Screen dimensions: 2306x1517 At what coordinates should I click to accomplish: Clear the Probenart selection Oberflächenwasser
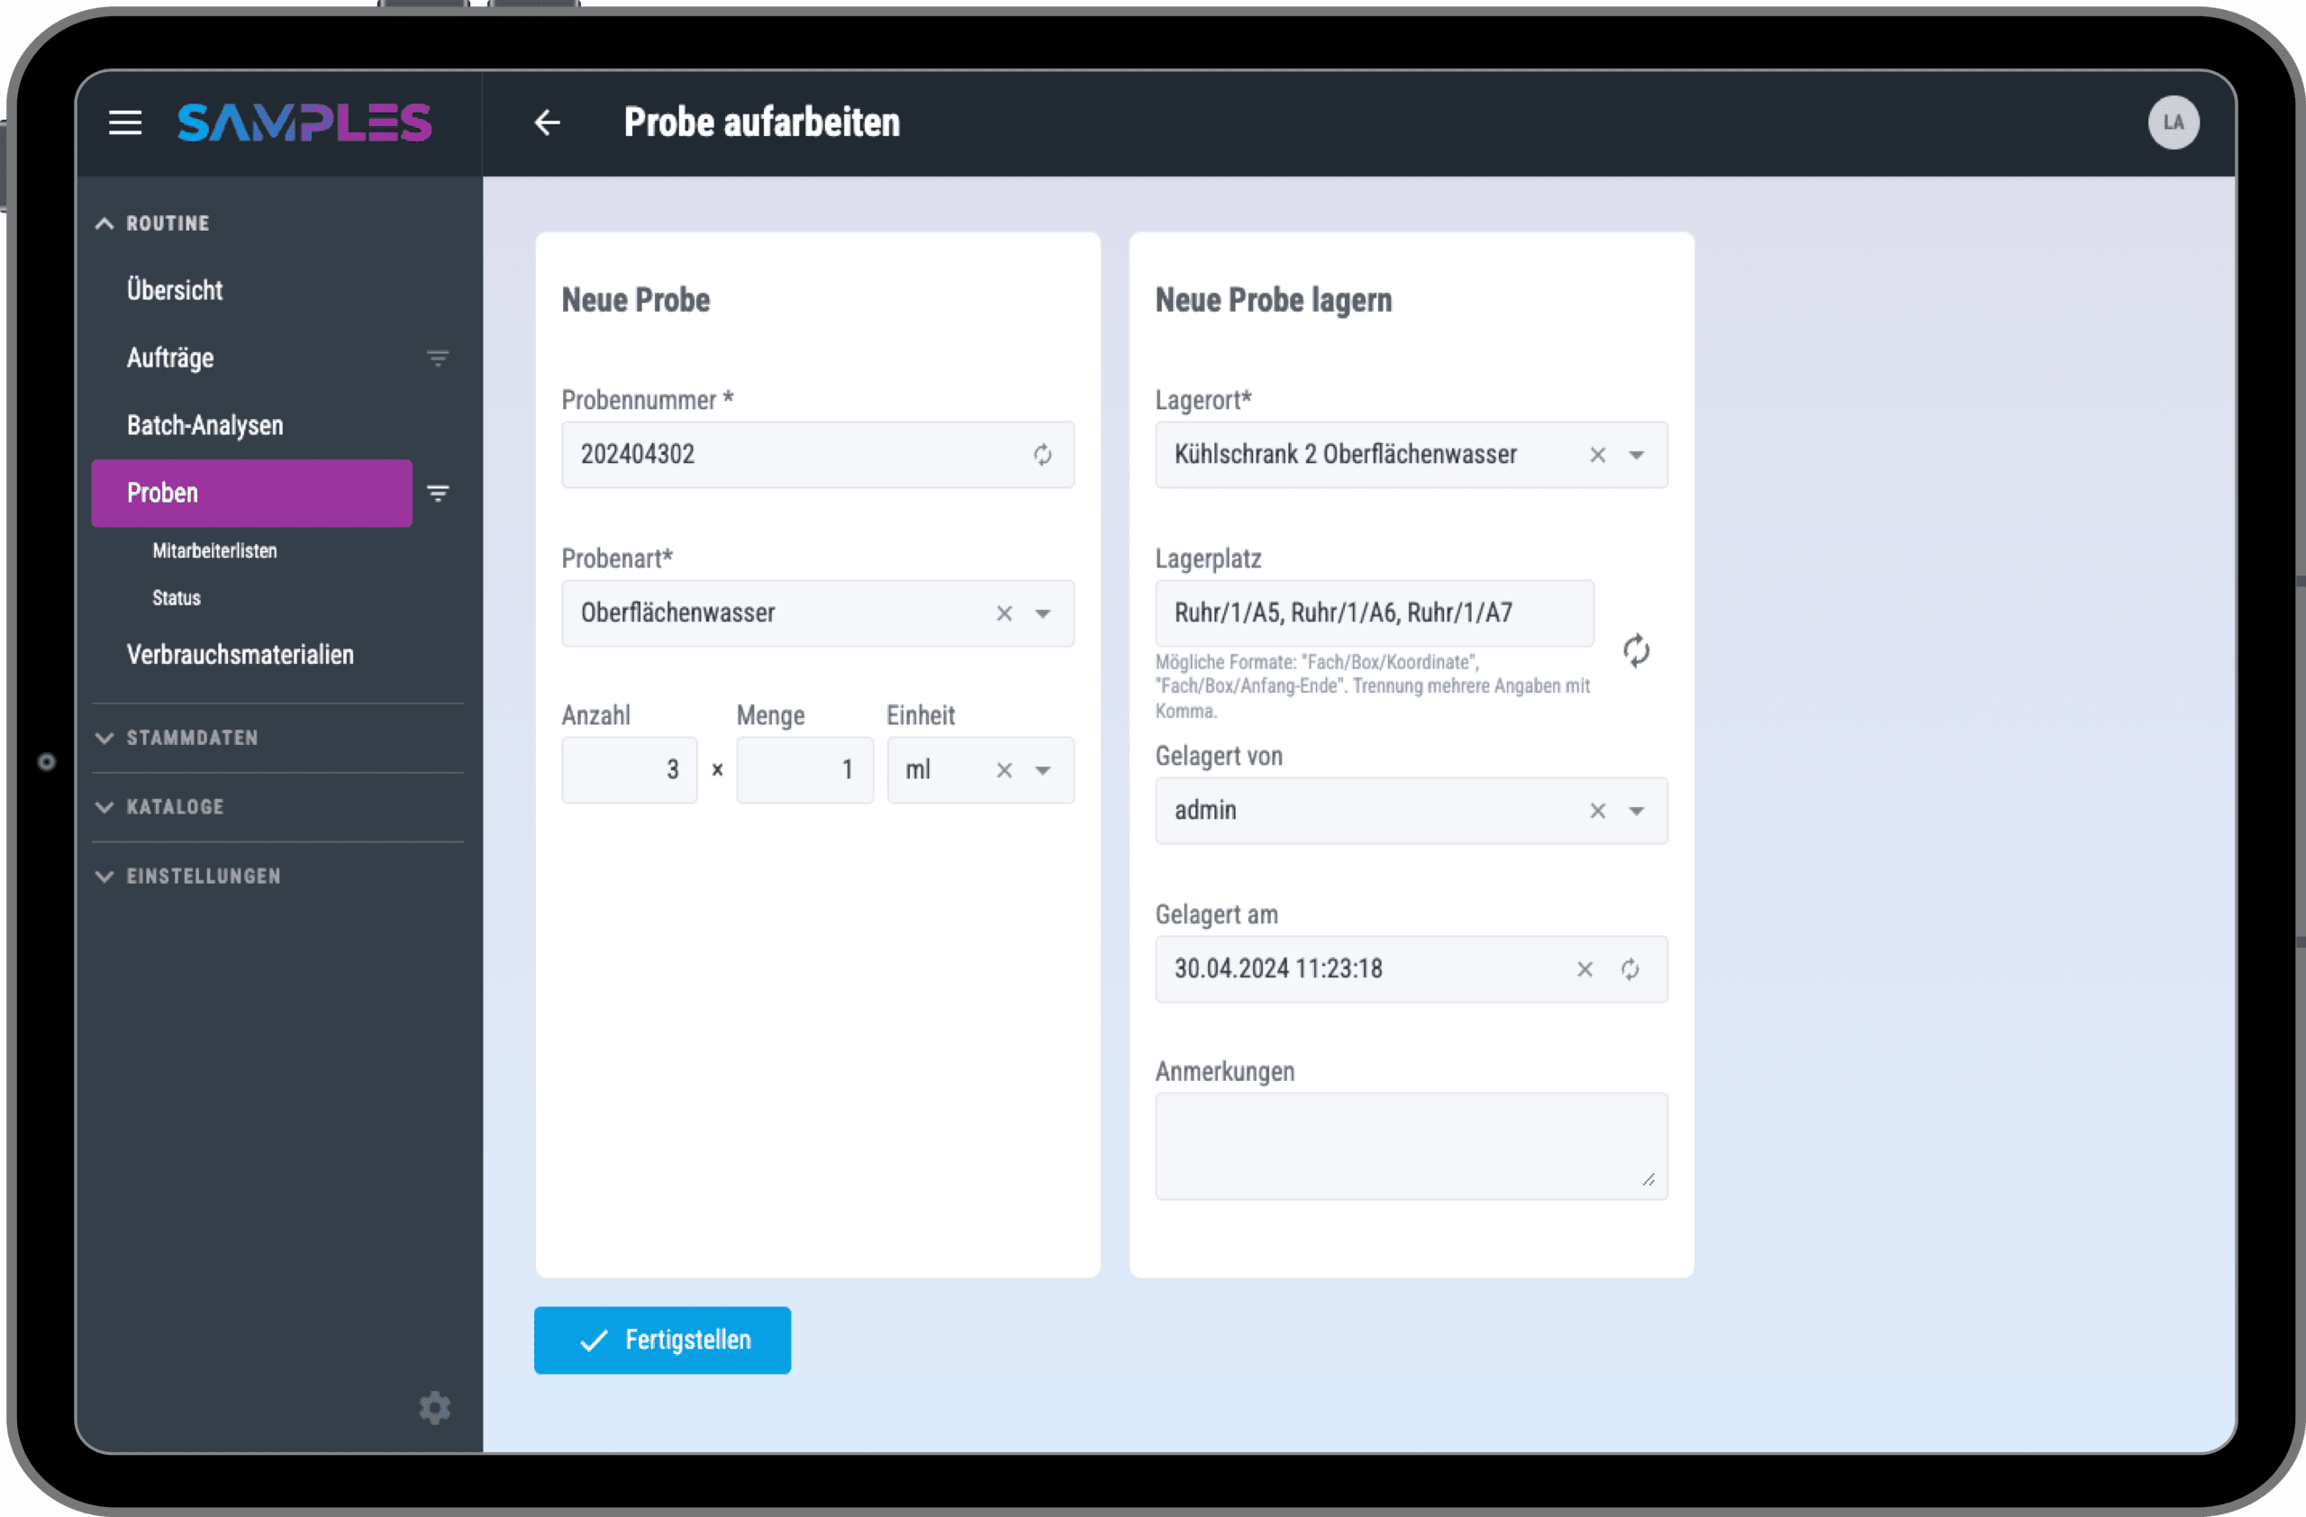1003,613
